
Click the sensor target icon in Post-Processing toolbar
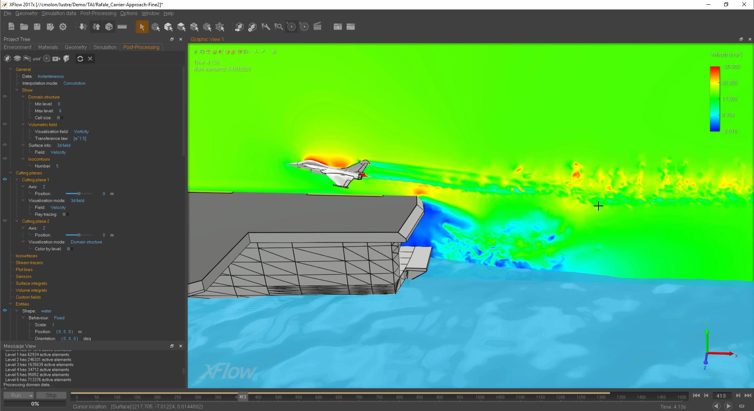point(47,58)
